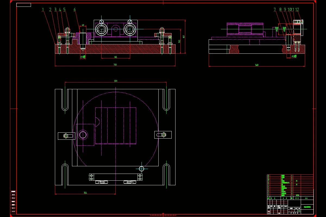Click part callout number 7
The height and width of the screenshot is (217, 326).
275,9
